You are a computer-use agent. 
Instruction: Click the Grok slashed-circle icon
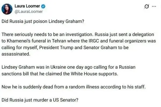click(147, 6)
